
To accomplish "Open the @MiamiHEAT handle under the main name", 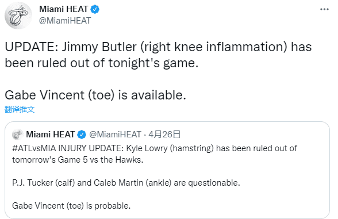I will pyautogui.click(x=64, y=21).
